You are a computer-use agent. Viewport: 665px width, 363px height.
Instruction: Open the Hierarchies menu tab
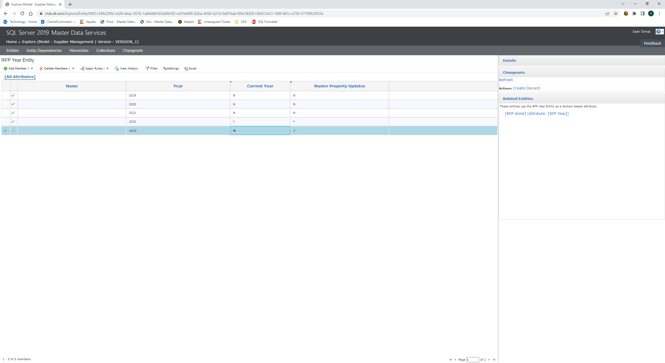coord(79,51)
